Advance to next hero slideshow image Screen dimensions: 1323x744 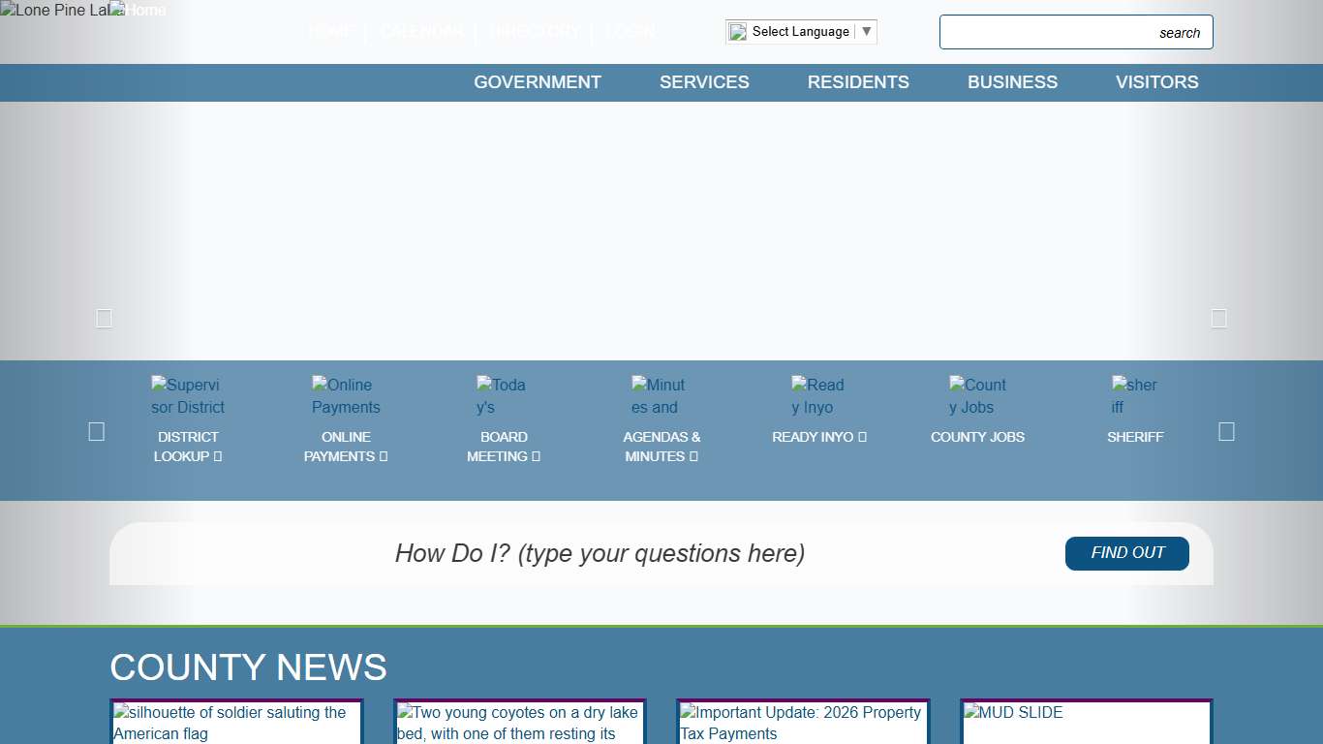[1218, 318]
